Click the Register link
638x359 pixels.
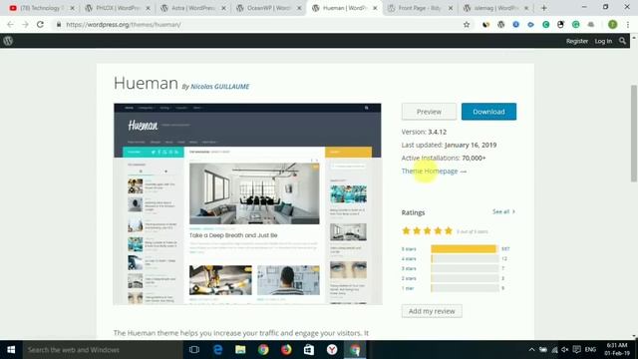577,41
